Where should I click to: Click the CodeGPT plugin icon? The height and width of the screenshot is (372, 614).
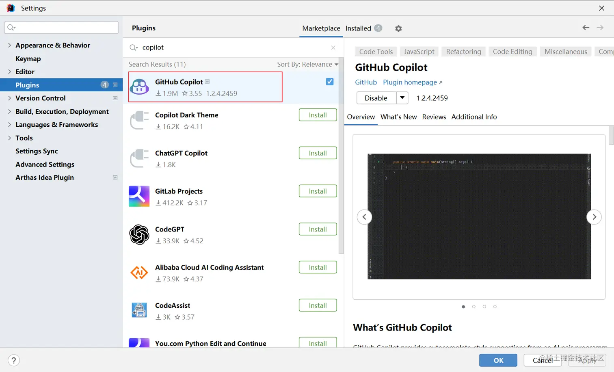(x=139, y=234)
